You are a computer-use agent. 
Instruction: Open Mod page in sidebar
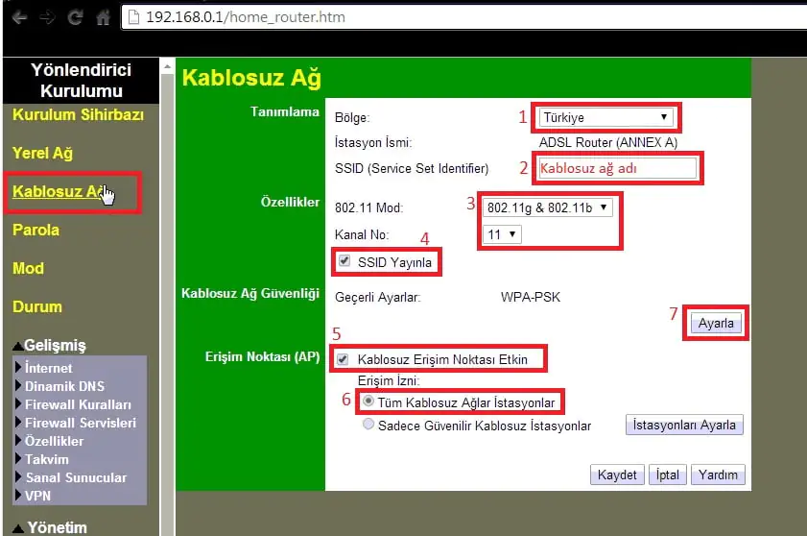[28, 268]
